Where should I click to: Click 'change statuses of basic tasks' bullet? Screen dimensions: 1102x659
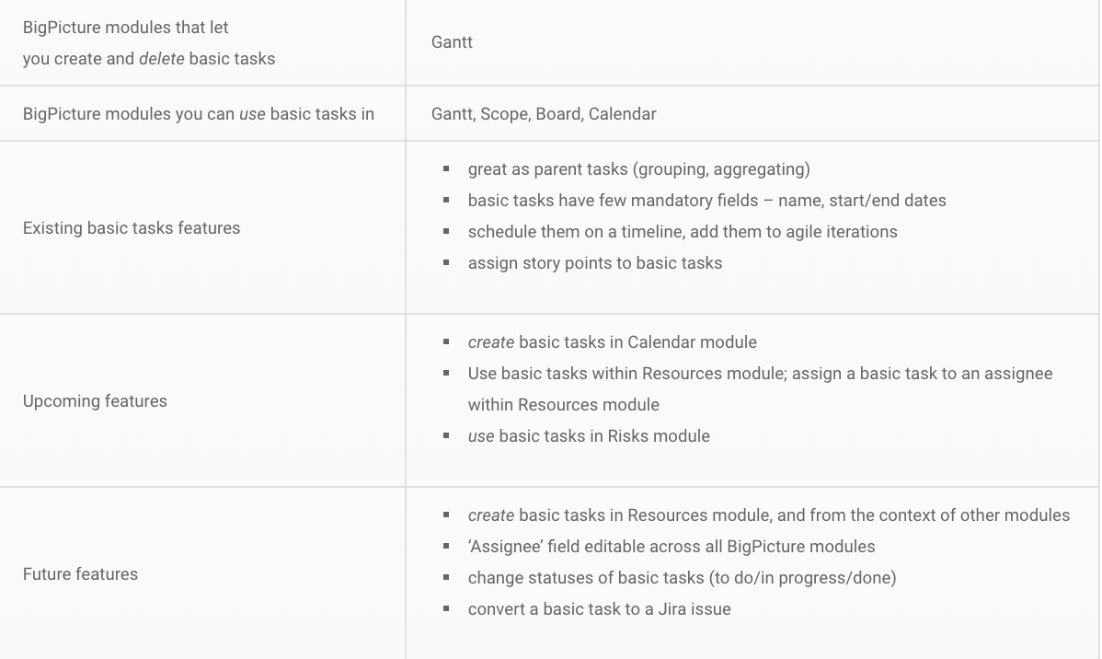(682, 577)
